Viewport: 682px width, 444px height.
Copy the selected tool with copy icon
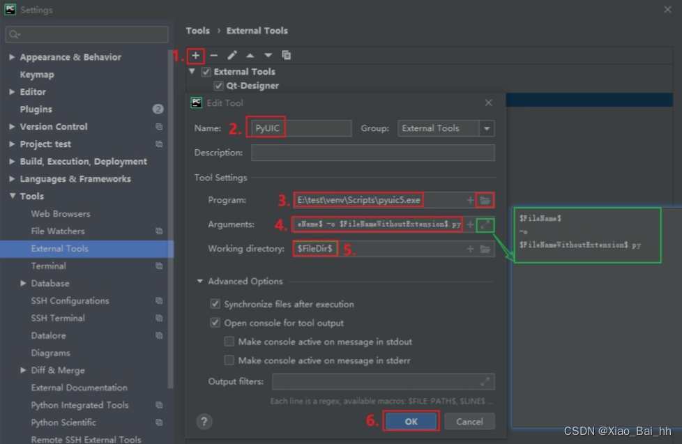point(286,55)
